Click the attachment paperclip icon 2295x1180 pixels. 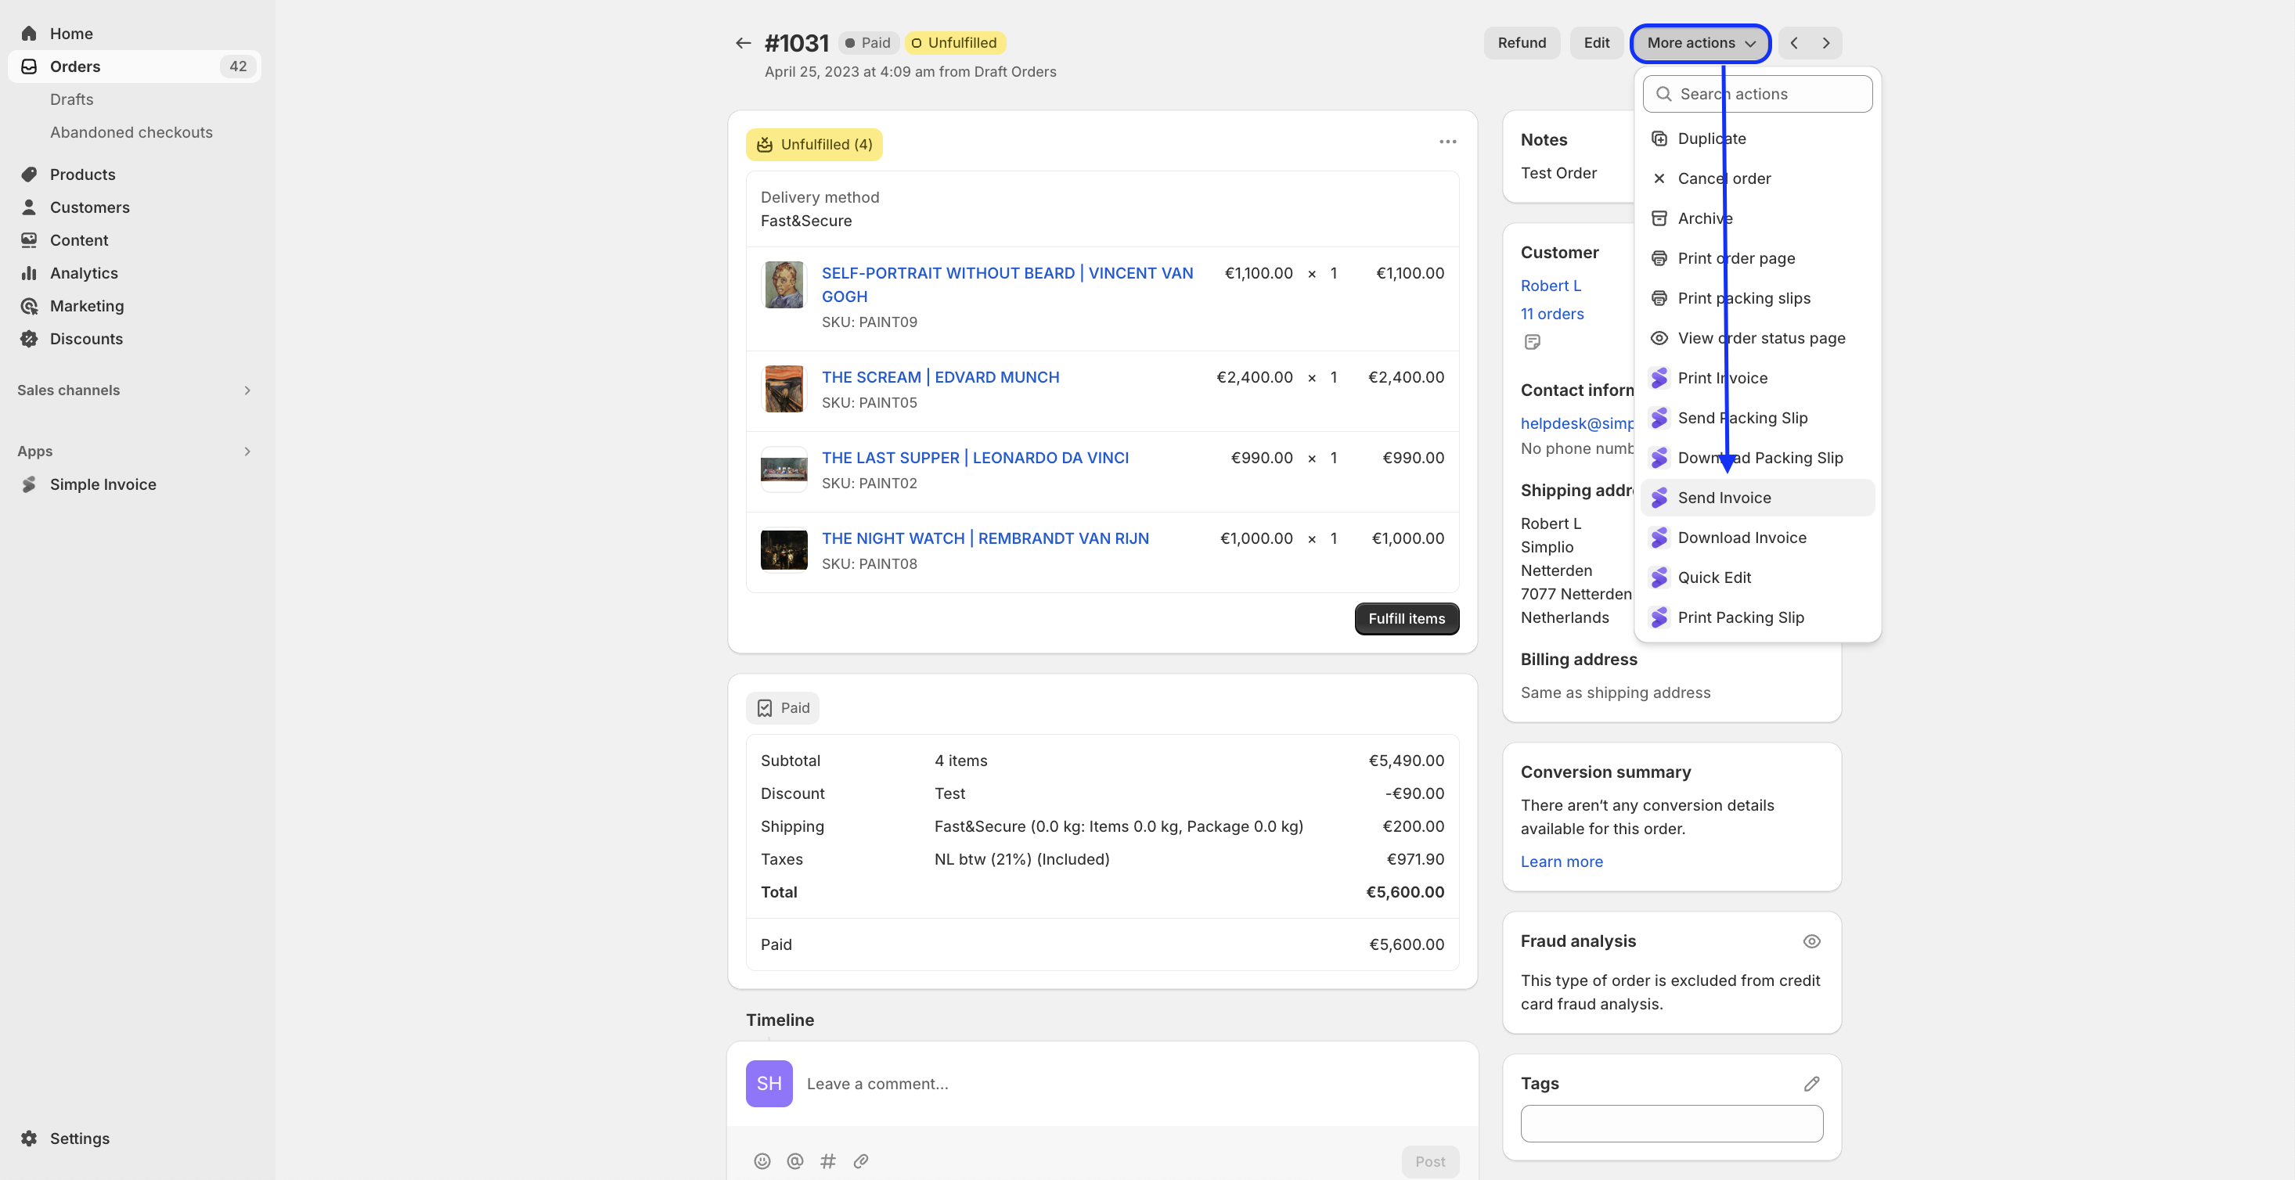tap(861, 1160)
